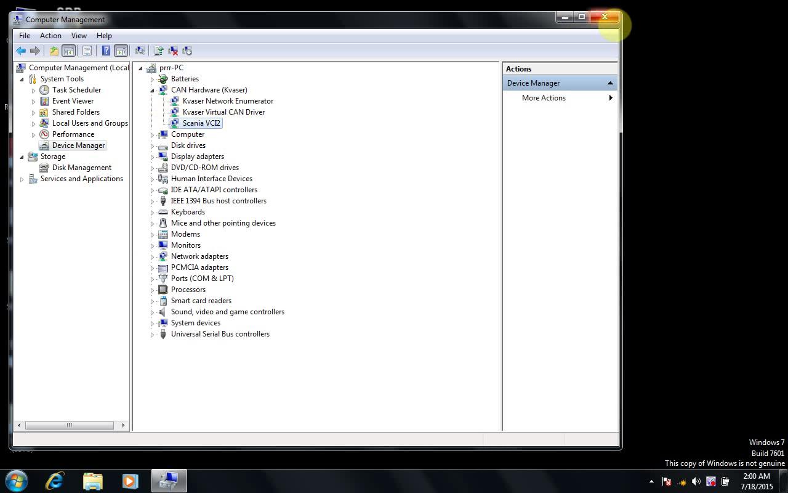Collapse CAN Hardware (Kvaser) category

(x=153, y=90)
